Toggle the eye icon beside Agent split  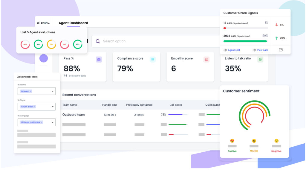[225, 50]
